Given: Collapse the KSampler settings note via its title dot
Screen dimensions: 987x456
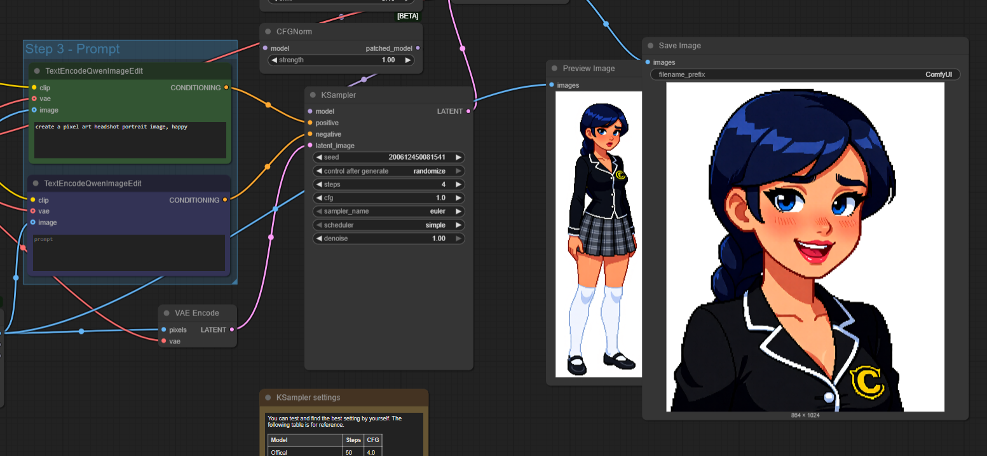Looking at the screenshot, I should click(268, 397).
